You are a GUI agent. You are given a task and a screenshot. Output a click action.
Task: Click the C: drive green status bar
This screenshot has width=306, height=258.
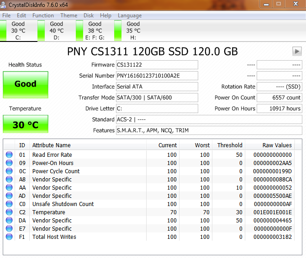coord(3,31)
